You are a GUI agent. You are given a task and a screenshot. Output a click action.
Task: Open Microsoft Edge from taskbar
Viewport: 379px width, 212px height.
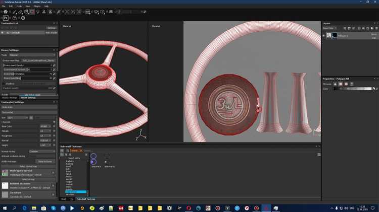pos(24,208)
